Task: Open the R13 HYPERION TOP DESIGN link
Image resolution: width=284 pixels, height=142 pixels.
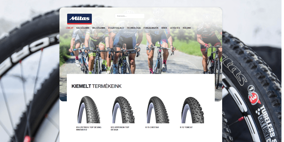Action: [120, 129]
